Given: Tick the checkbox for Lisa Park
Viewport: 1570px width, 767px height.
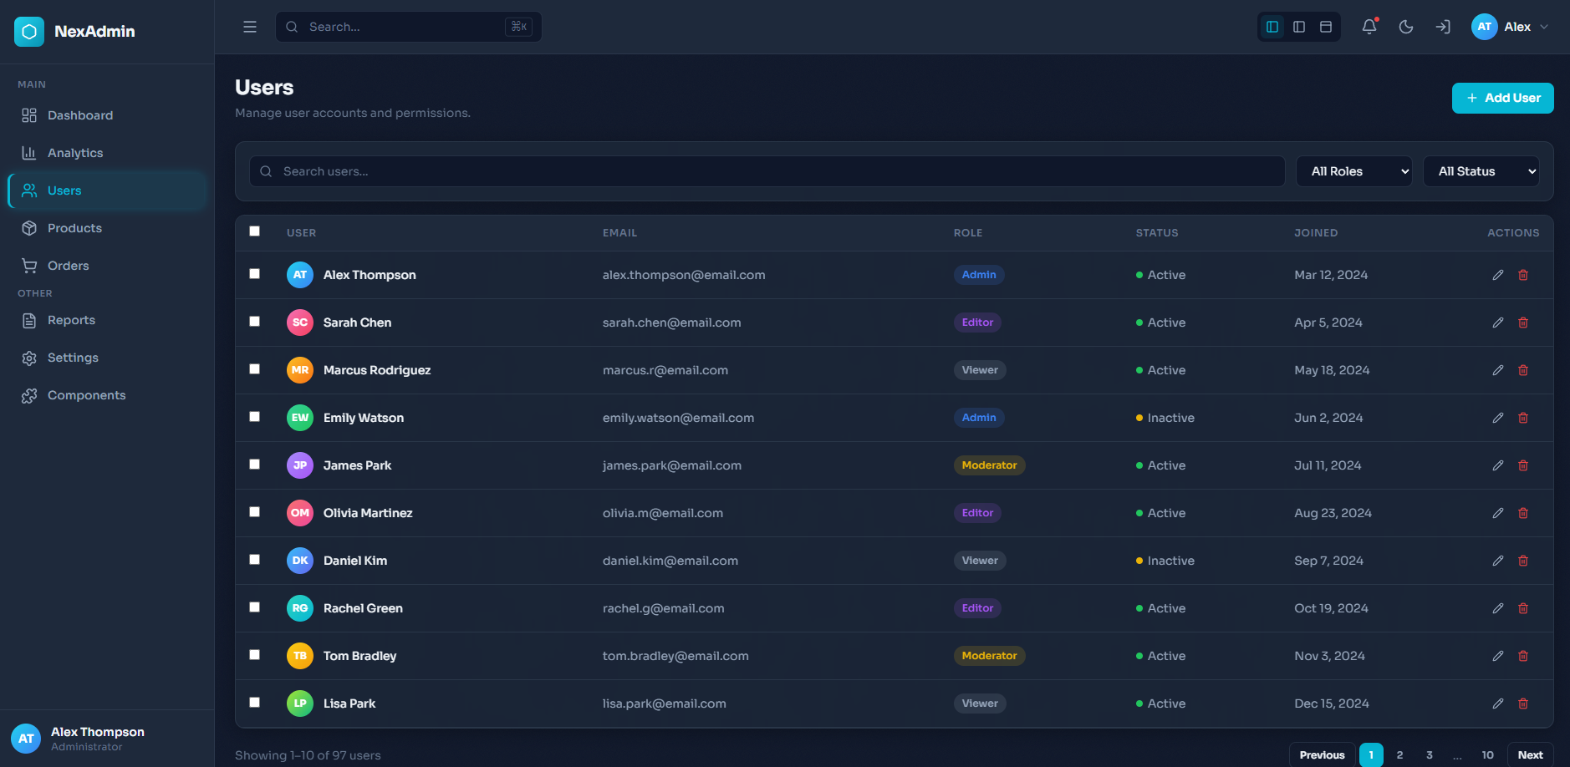Looking at the screenshot, I should click(x=255, y=703).
